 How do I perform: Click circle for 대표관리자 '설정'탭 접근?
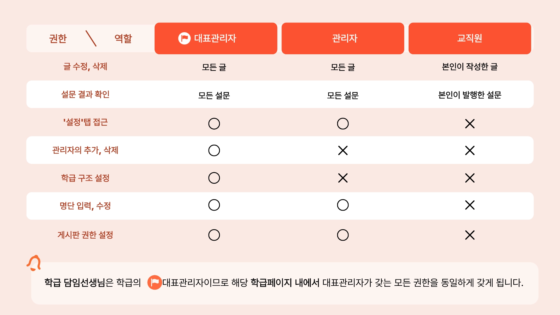214,124
